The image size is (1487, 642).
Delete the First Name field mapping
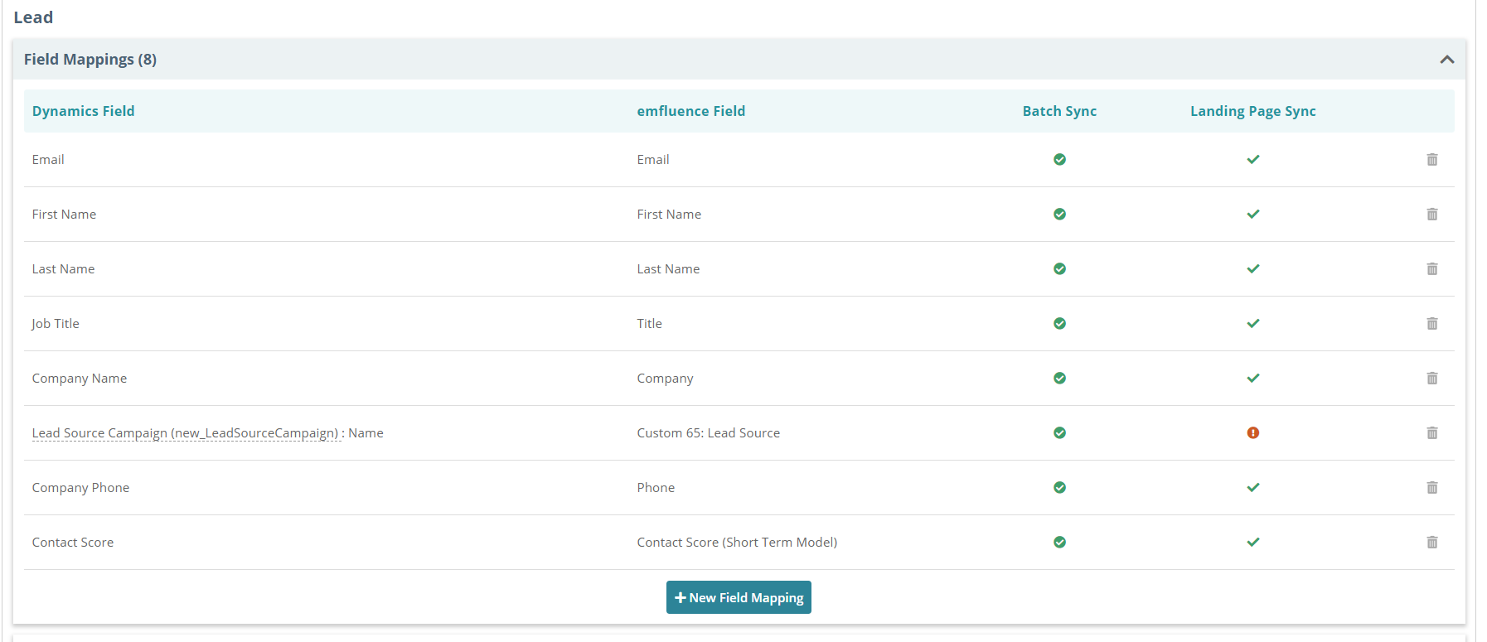pyautogui.click(x=1431, y=214)
